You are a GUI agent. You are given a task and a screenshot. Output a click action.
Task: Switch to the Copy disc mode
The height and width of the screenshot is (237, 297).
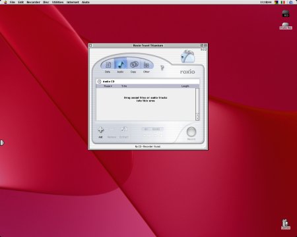pos(134,65)
